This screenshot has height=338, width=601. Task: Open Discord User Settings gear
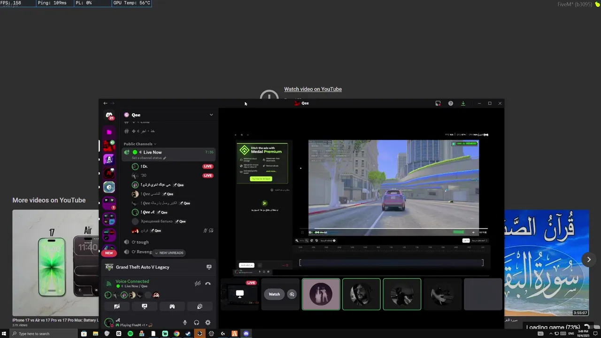tap(208, 323)
